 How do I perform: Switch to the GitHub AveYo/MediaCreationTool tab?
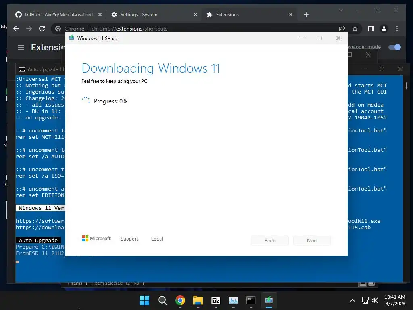58,15
